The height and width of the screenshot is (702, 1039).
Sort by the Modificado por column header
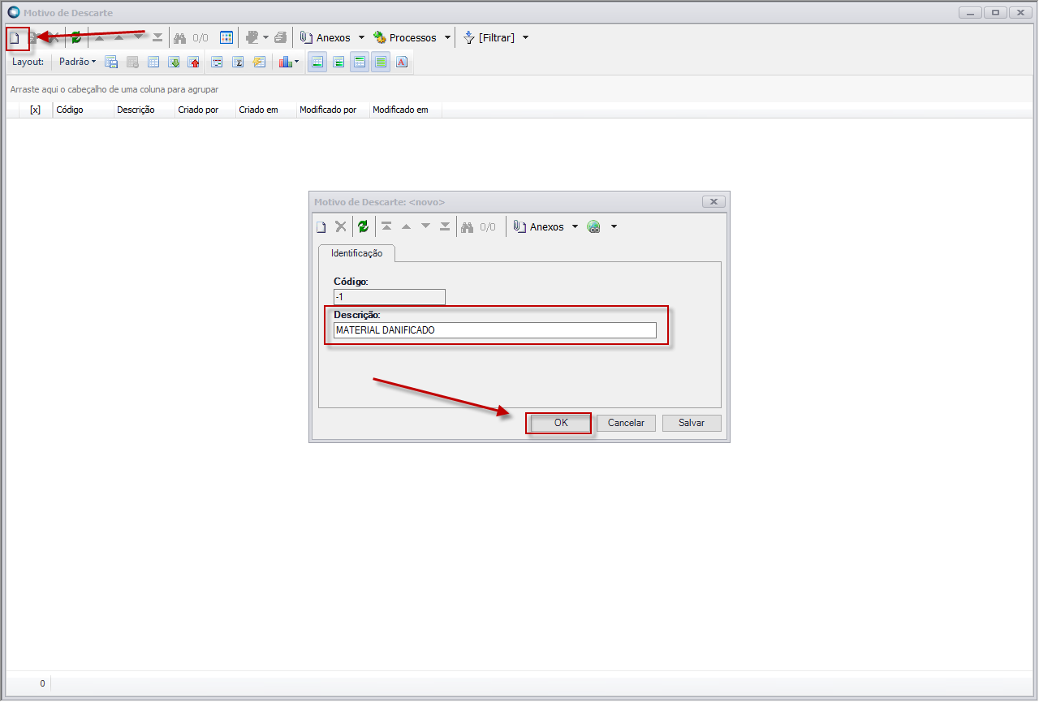coord(333,110)
